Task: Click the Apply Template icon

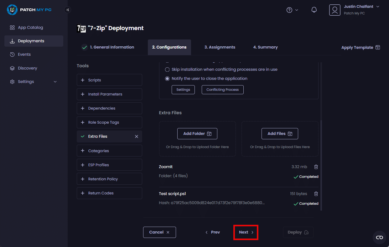Action: 378,47
